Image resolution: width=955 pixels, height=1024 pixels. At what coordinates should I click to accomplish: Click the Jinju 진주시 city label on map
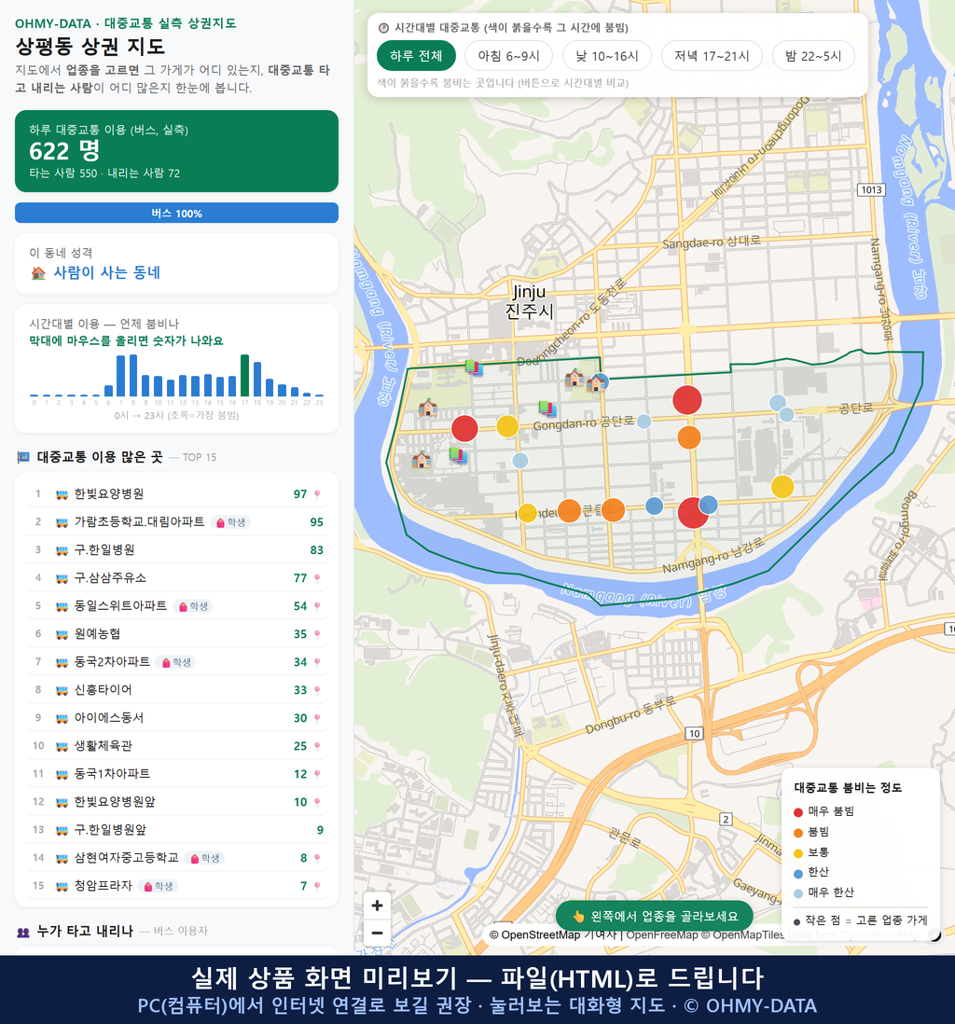tap(529, 301)
